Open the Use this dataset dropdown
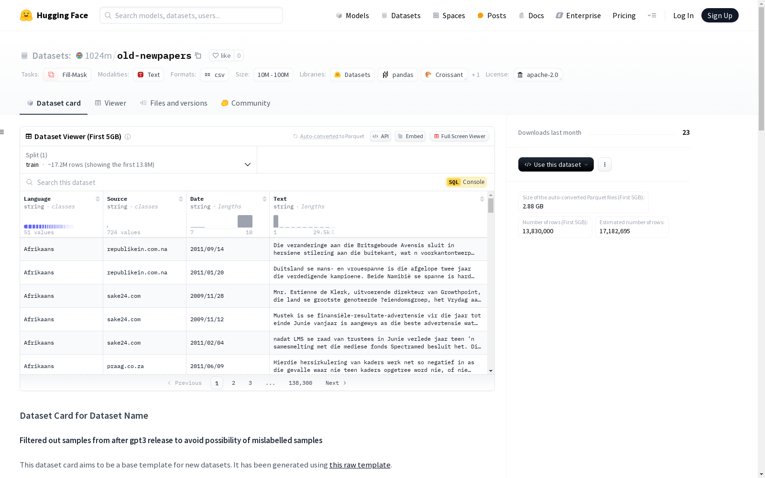765x478 pixels. (x=556, y=164)
